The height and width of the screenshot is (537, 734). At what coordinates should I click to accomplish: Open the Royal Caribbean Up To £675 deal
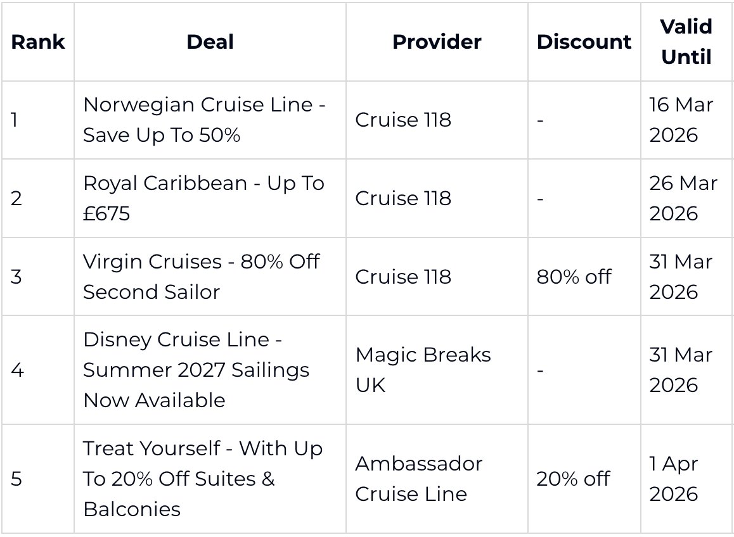(203, 198)
